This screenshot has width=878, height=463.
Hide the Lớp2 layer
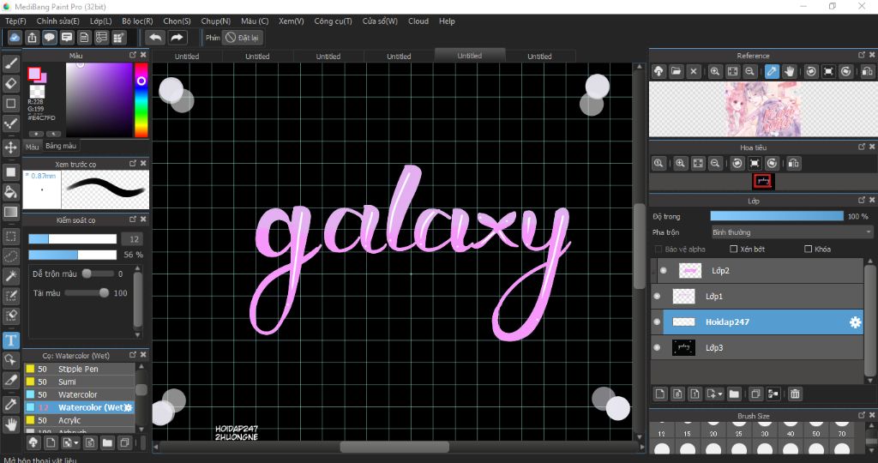[664, 270]
